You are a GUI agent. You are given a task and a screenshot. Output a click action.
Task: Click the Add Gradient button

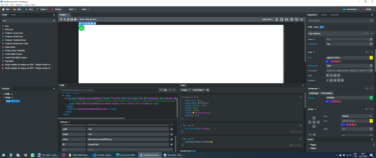coord(327,93)
